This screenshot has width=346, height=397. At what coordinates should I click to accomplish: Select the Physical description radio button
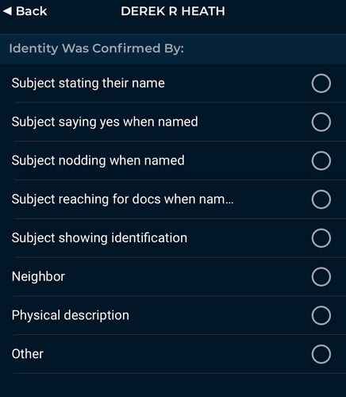(321, 315)
